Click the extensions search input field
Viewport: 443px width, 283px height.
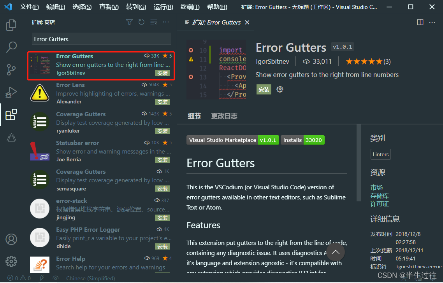pos(102,39)
